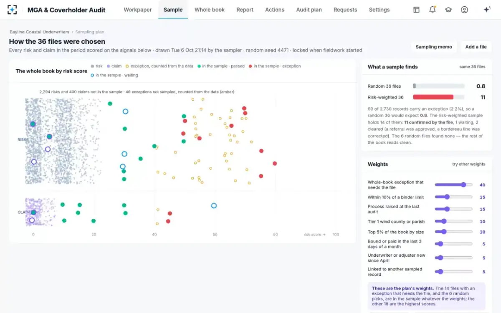Toggle in the sample · waiting legend
The width and height of the screenshot is (501, 313).
pos(114,75)
